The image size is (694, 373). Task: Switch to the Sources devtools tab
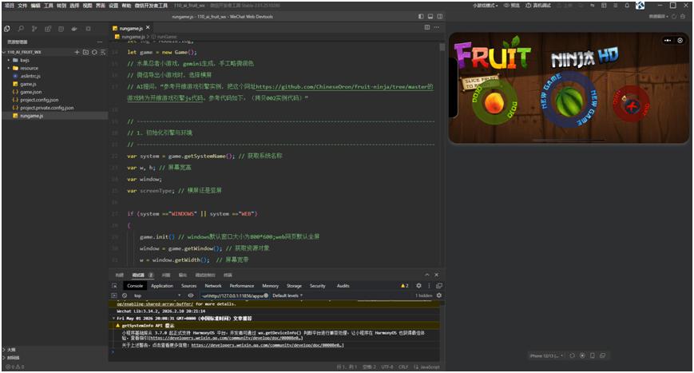pos(188,286)
